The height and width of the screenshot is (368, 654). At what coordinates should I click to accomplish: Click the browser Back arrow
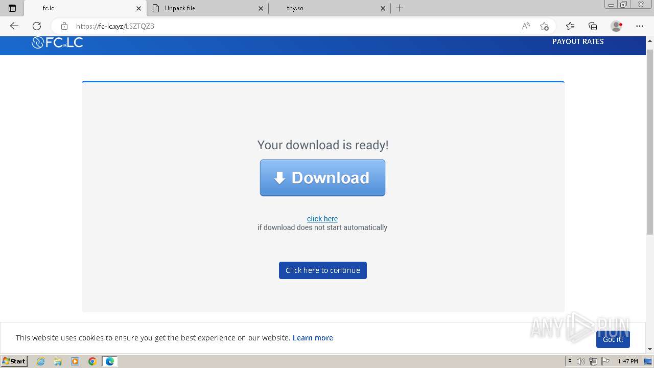[14, 26]
